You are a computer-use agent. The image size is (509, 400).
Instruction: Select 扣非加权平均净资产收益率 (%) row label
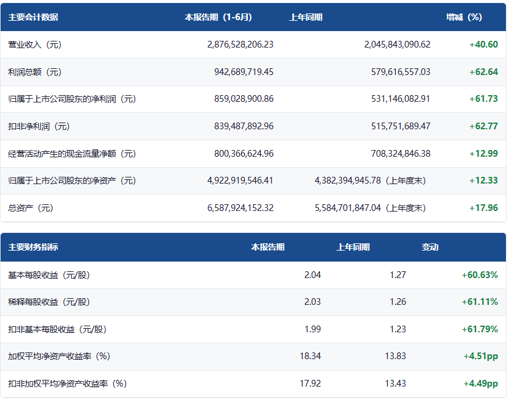(x=67, y=384)
